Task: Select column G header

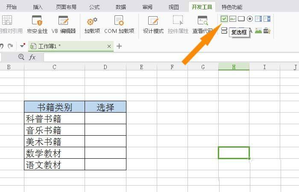Action: [x=203, y=67]
